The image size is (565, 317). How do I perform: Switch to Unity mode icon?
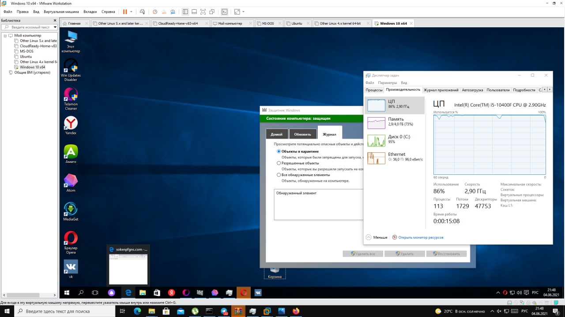(212, 11)
